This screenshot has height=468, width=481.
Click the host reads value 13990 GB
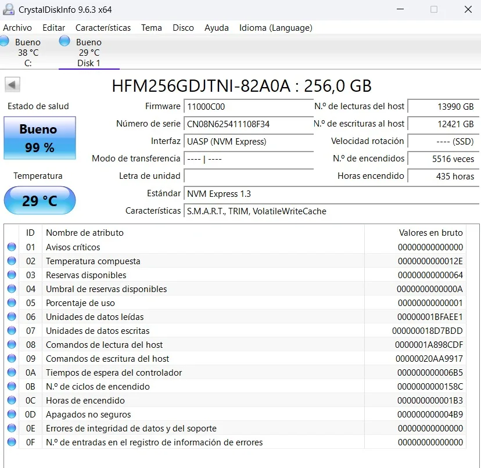point(443,107)
